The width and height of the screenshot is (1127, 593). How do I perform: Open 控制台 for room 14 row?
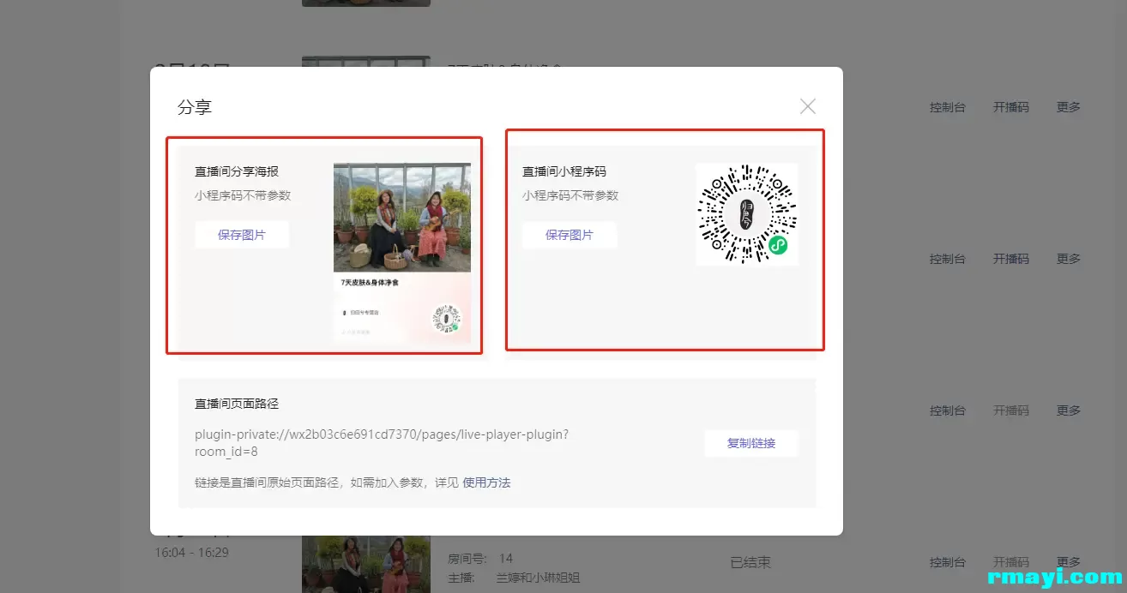coord(948,562)
